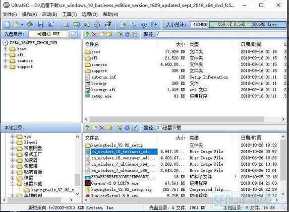Collapse the 迅雷下载 folder node
The height and width of the screenshot is (212, 289).
tap(12, 184)
